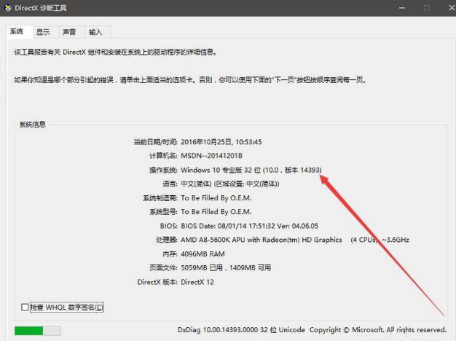Image resolution: width=456 pixels, height=341 pixels.
Task: Click the 内存 label
Action: pos(170,254)
